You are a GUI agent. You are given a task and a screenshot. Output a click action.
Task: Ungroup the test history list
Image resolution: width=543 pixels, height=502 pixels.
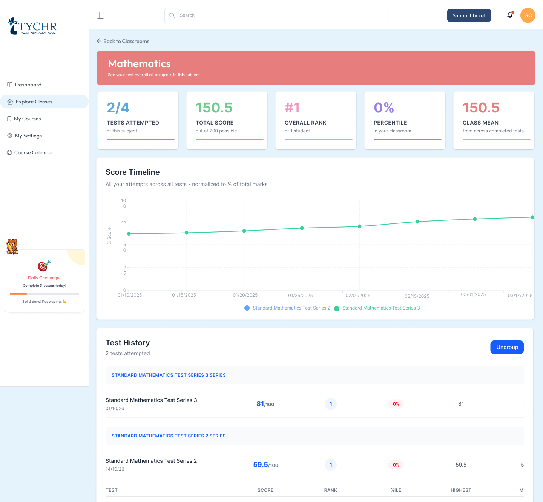click(507, 347)
